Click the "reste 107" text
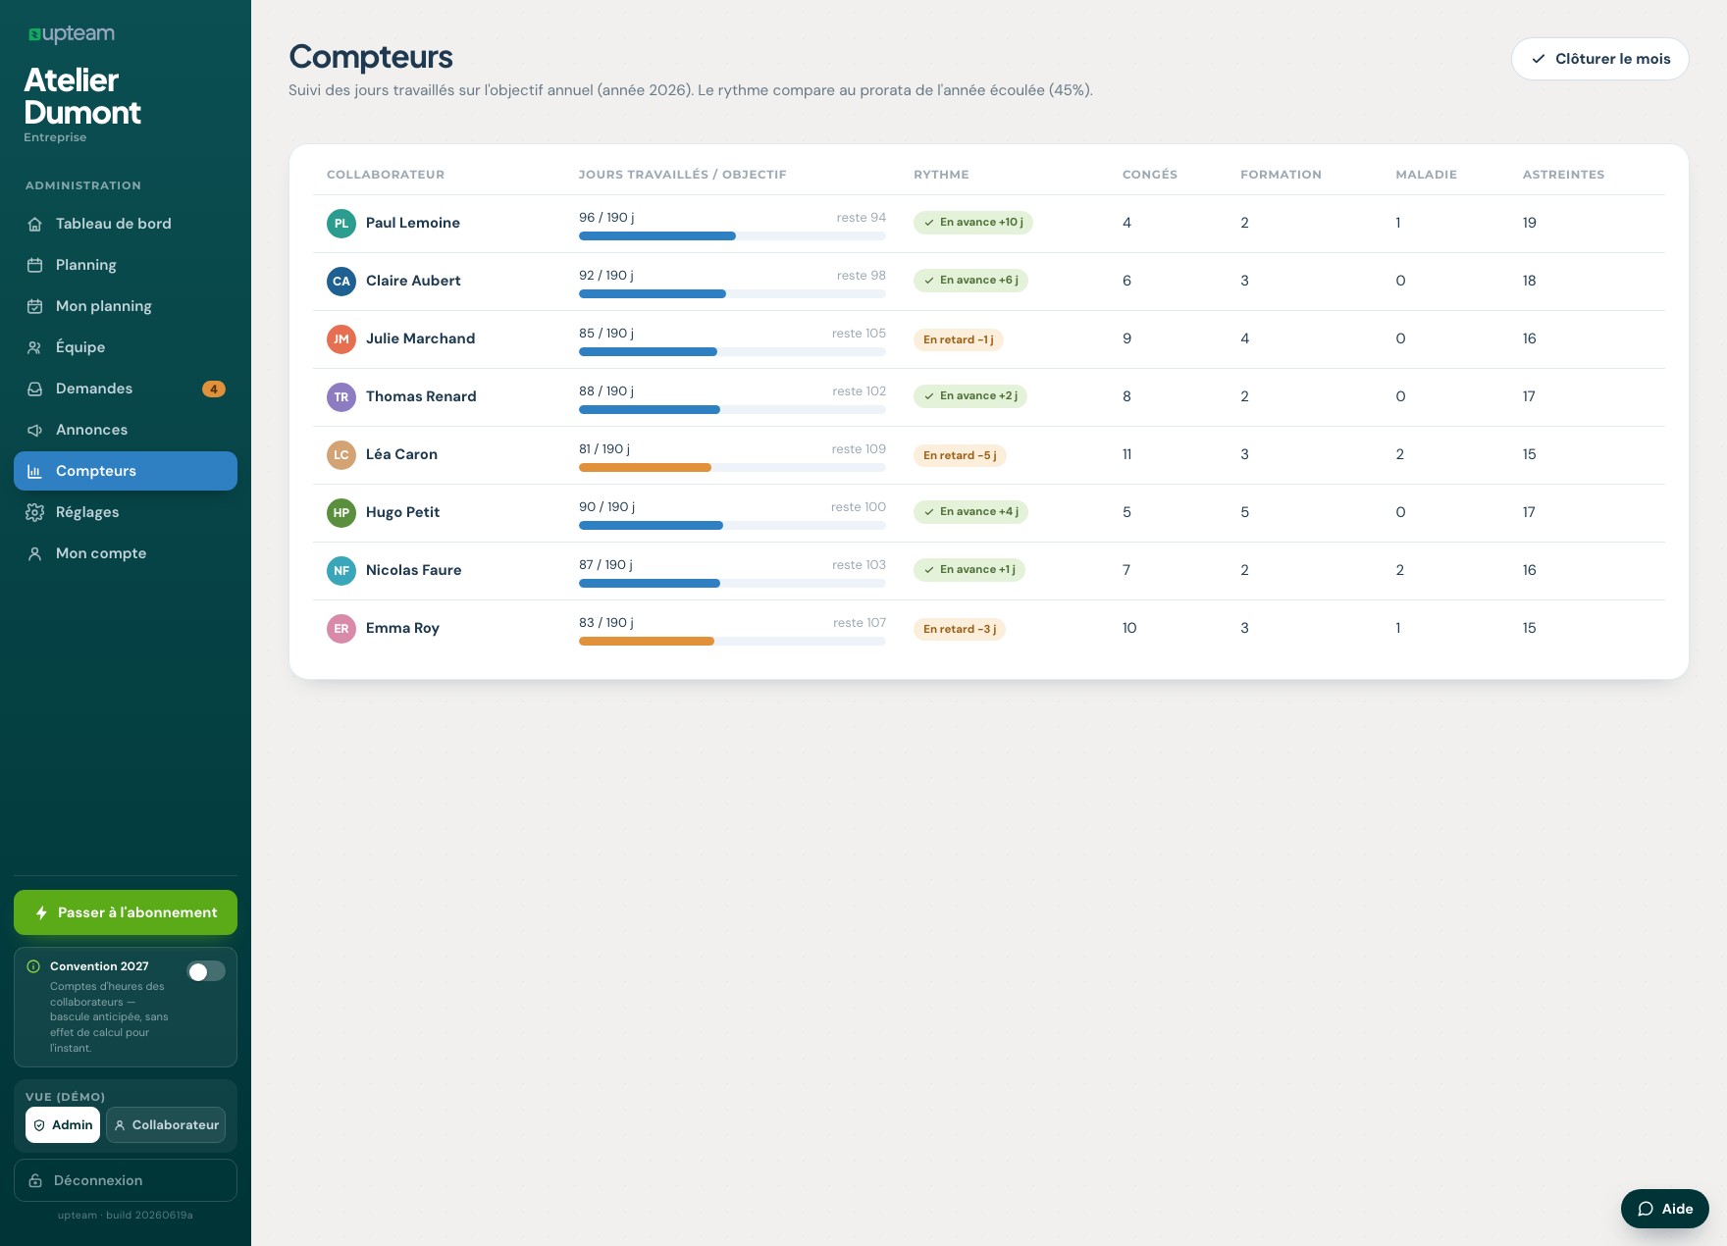The image size is (1727, 1246). click(860, 623)
